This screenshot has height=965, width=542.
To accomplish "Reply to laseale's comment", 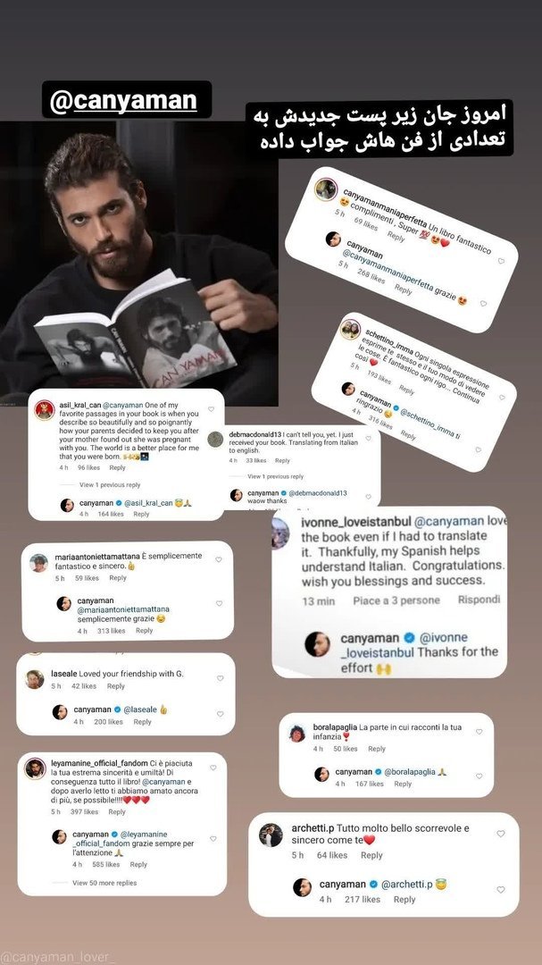I will 116,686.
